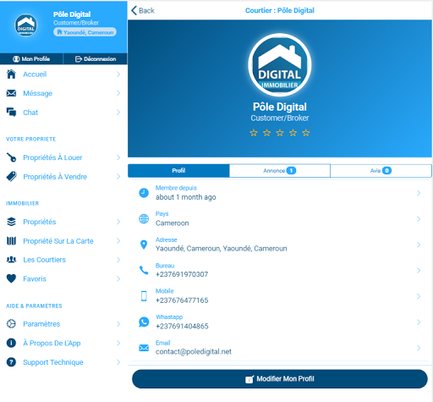Image resolution: width=433 pixels, height=402 pixels.
Task: Click the Propriétés À Vendre tag icon
Action: (11, 177)
